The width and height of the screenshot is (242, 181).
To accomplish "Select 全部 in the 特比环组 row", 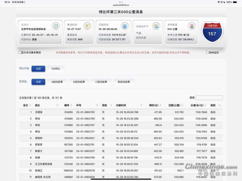I will [x=38, y=69].
